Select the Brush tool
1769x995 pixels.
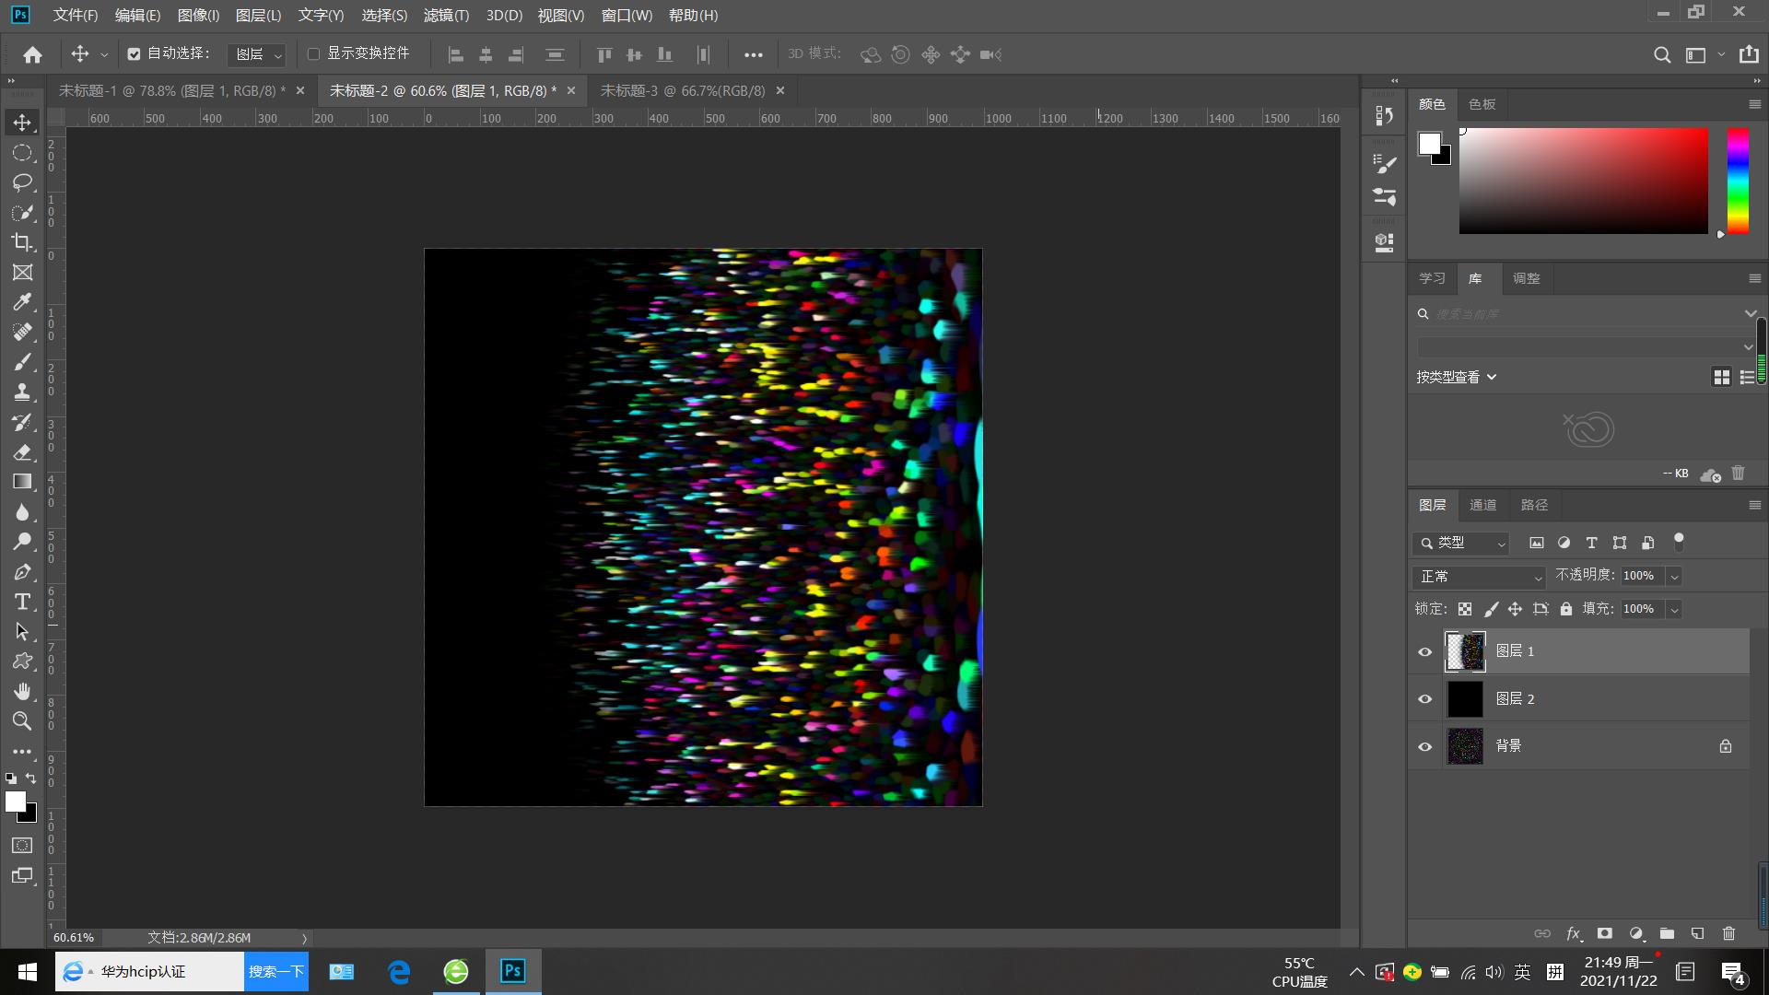[22, 362]
